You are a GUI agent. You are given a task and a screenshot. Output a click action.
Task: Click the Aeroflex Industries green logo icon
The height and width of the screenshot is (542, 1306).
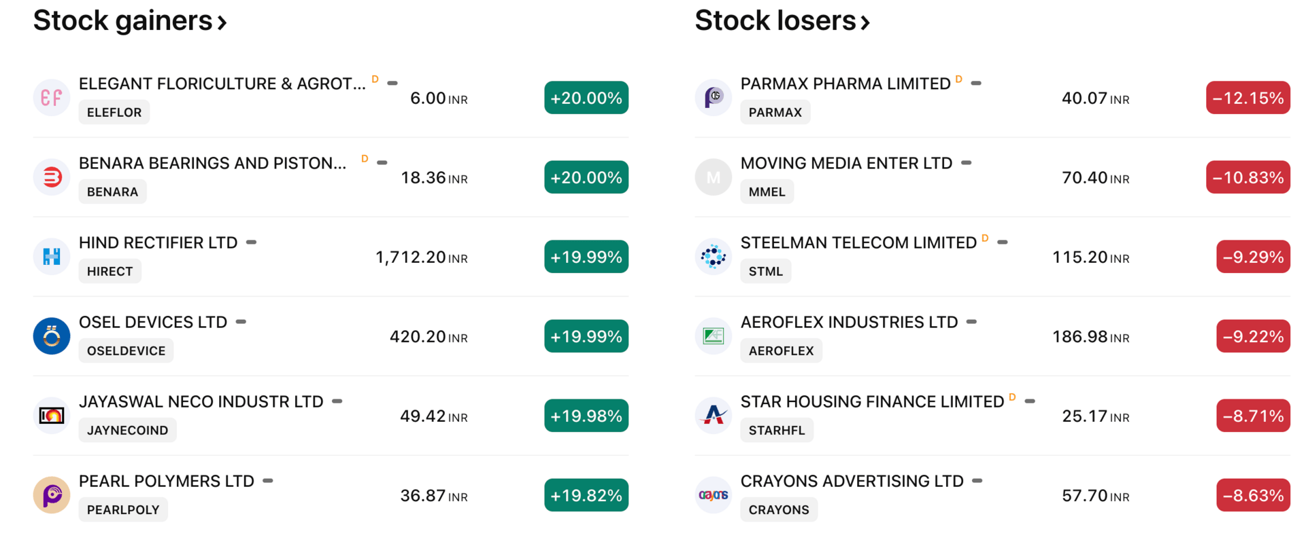[713, 336]
